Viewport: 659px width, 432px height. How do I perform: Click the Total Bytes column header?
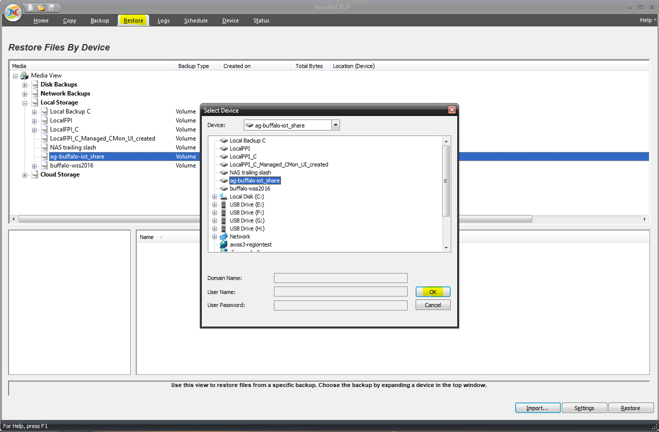tap(311, 66)
